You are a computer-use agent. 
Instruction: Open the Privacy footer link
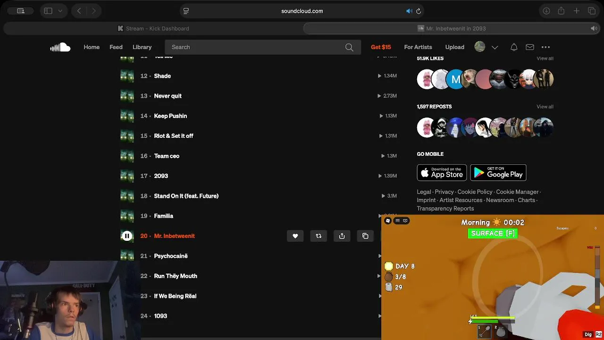[x=444, y=192]
